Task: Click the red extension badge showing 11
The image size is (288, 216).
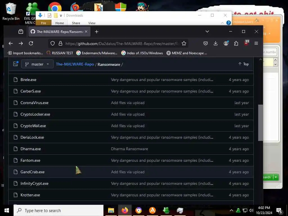Action: pos(246,43)
